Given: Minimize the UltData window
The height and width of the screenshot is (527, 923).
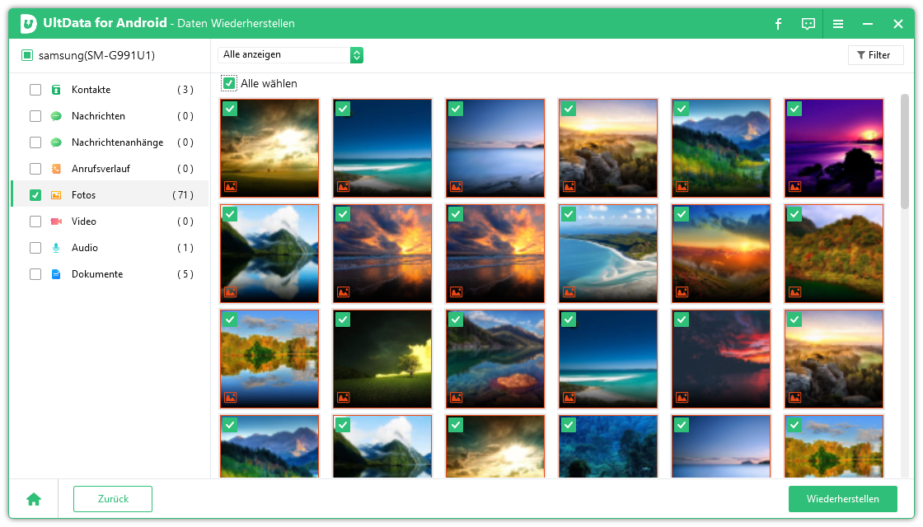Looking at the screenshot, I should point(868,24).
